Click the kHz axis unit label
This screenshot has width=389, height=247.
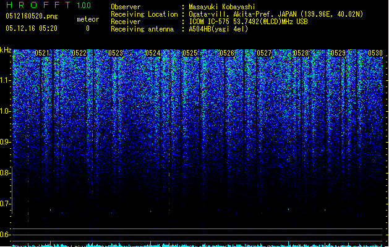(6, 50)
